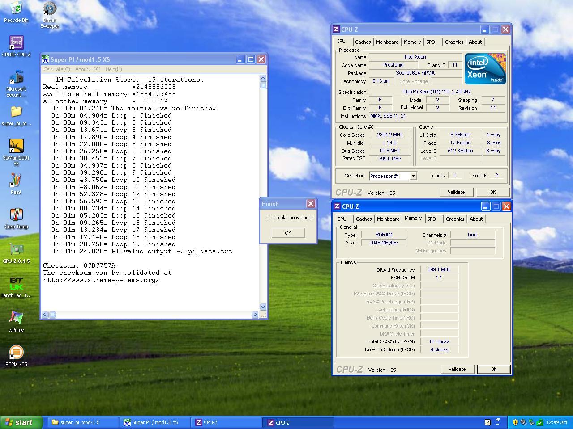The width and height of the screenshot is (573, 429).
Task: Switch to SPD tab in upper CPU-Z
Action: click(x=431, y=42)
